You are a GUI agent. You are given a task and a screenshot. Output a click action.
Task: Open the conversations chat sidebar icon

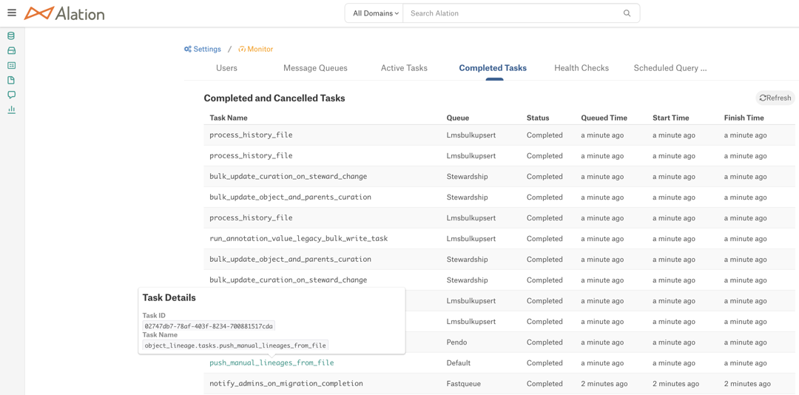click(11, 95)
